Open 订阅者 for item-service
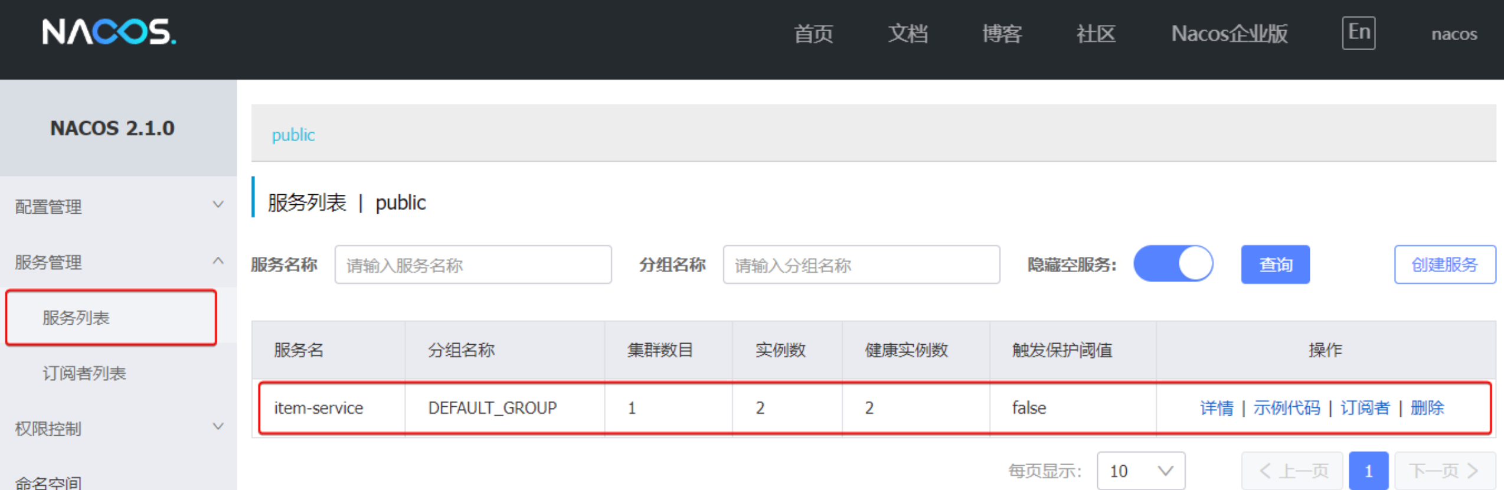 (1365, 408)
